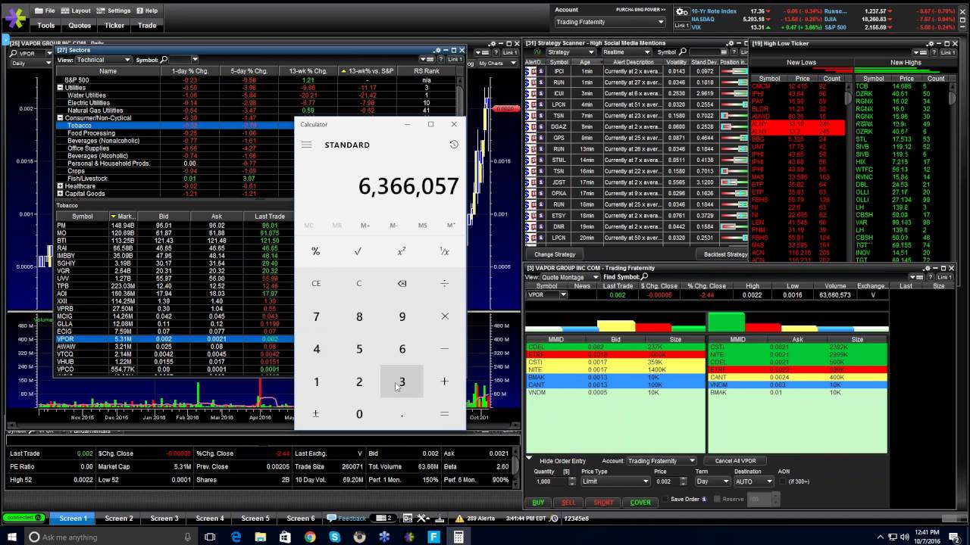
Task: Open the Layout menu
Action: tap(77, 11)
